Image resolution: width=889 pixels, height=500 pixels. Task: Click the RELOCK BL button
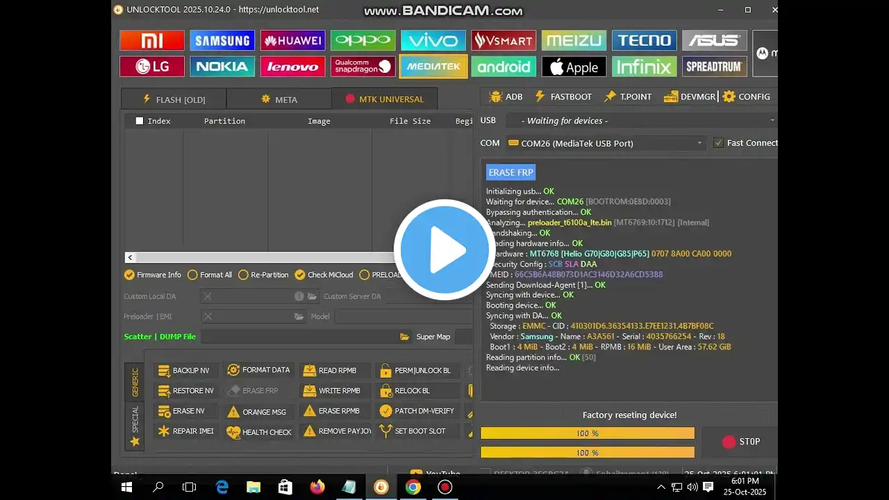click(x=417, y=391)
